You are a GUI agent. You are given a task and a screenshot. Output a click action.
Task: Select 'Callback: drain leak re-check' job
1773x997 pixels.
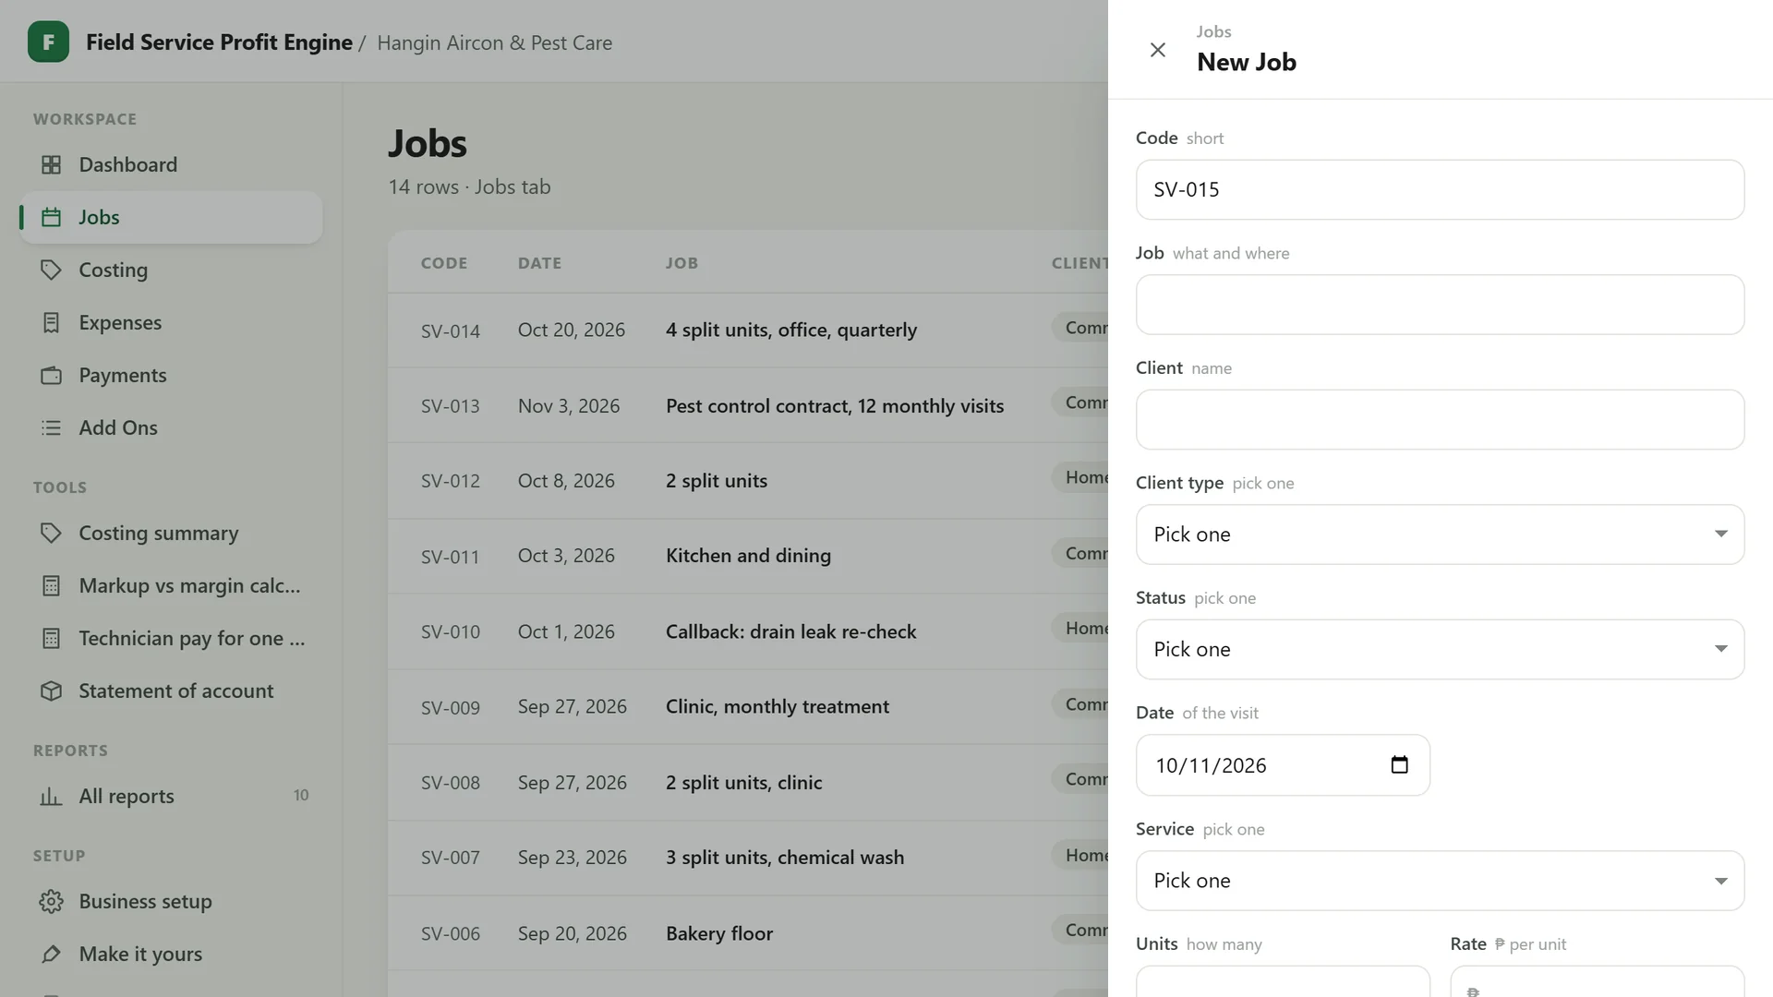coord(791,632)
